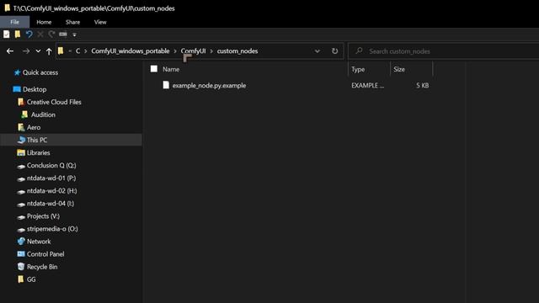Viewport: 539px width, 303px height.
Task: Toggle the select all checkbox
Action: point(154,69)
